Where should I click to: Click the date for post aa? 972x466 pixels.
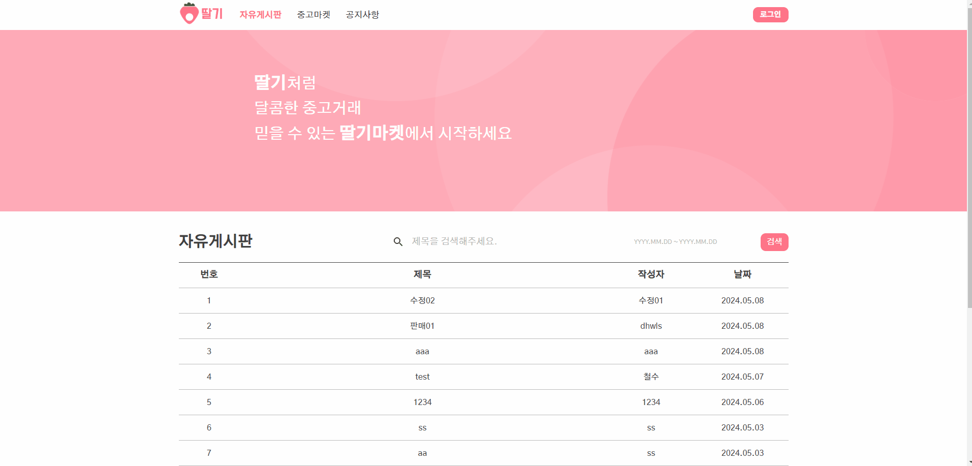pyautogui.click(x=742, y=453)
